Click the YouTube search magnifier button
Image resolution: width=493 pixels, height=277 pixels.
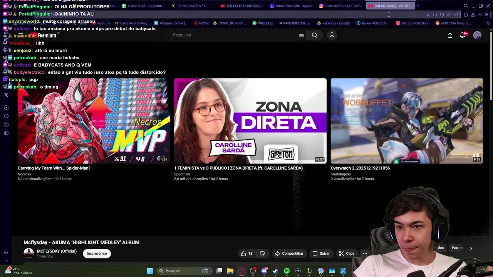[x=315, y=35]
